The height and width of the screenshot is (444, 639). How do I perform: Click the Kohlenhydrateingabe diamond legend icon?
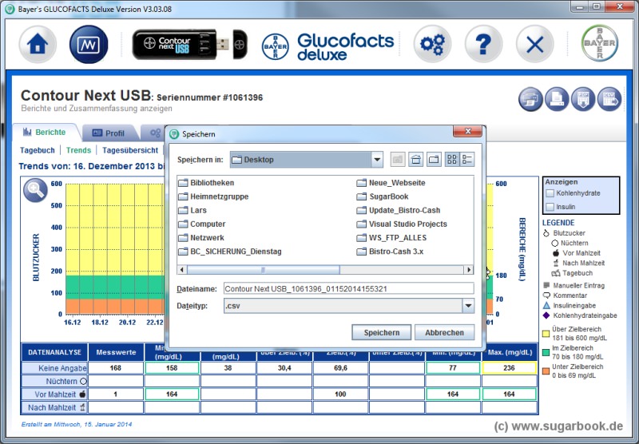click(546, 315)
